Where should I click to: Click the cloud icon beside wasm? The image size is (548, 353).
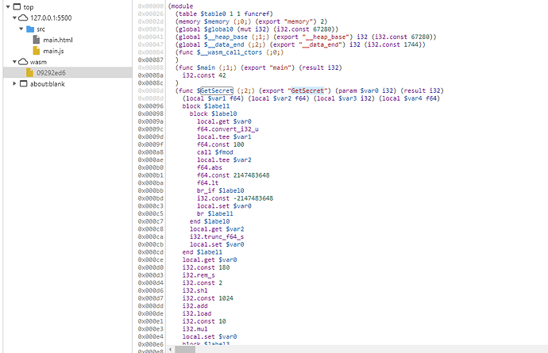23,62
